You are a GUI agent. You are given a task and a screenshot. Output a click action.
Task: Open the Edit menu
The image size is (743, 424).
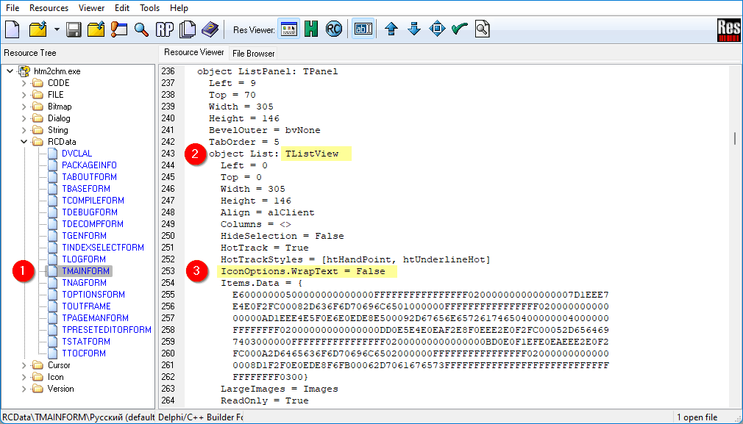(x=122, y=8)
